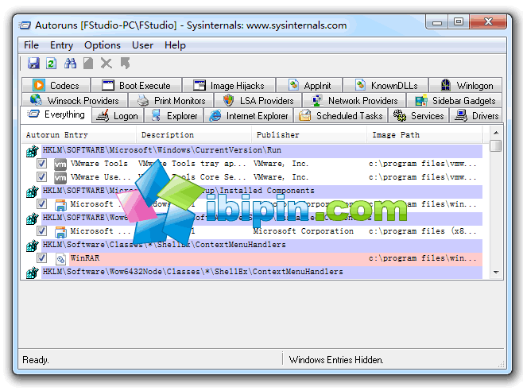This screenshot has width=523, height=391.
Task: Sort by Autorun Entry column header
Action: (x=79, y=135)
